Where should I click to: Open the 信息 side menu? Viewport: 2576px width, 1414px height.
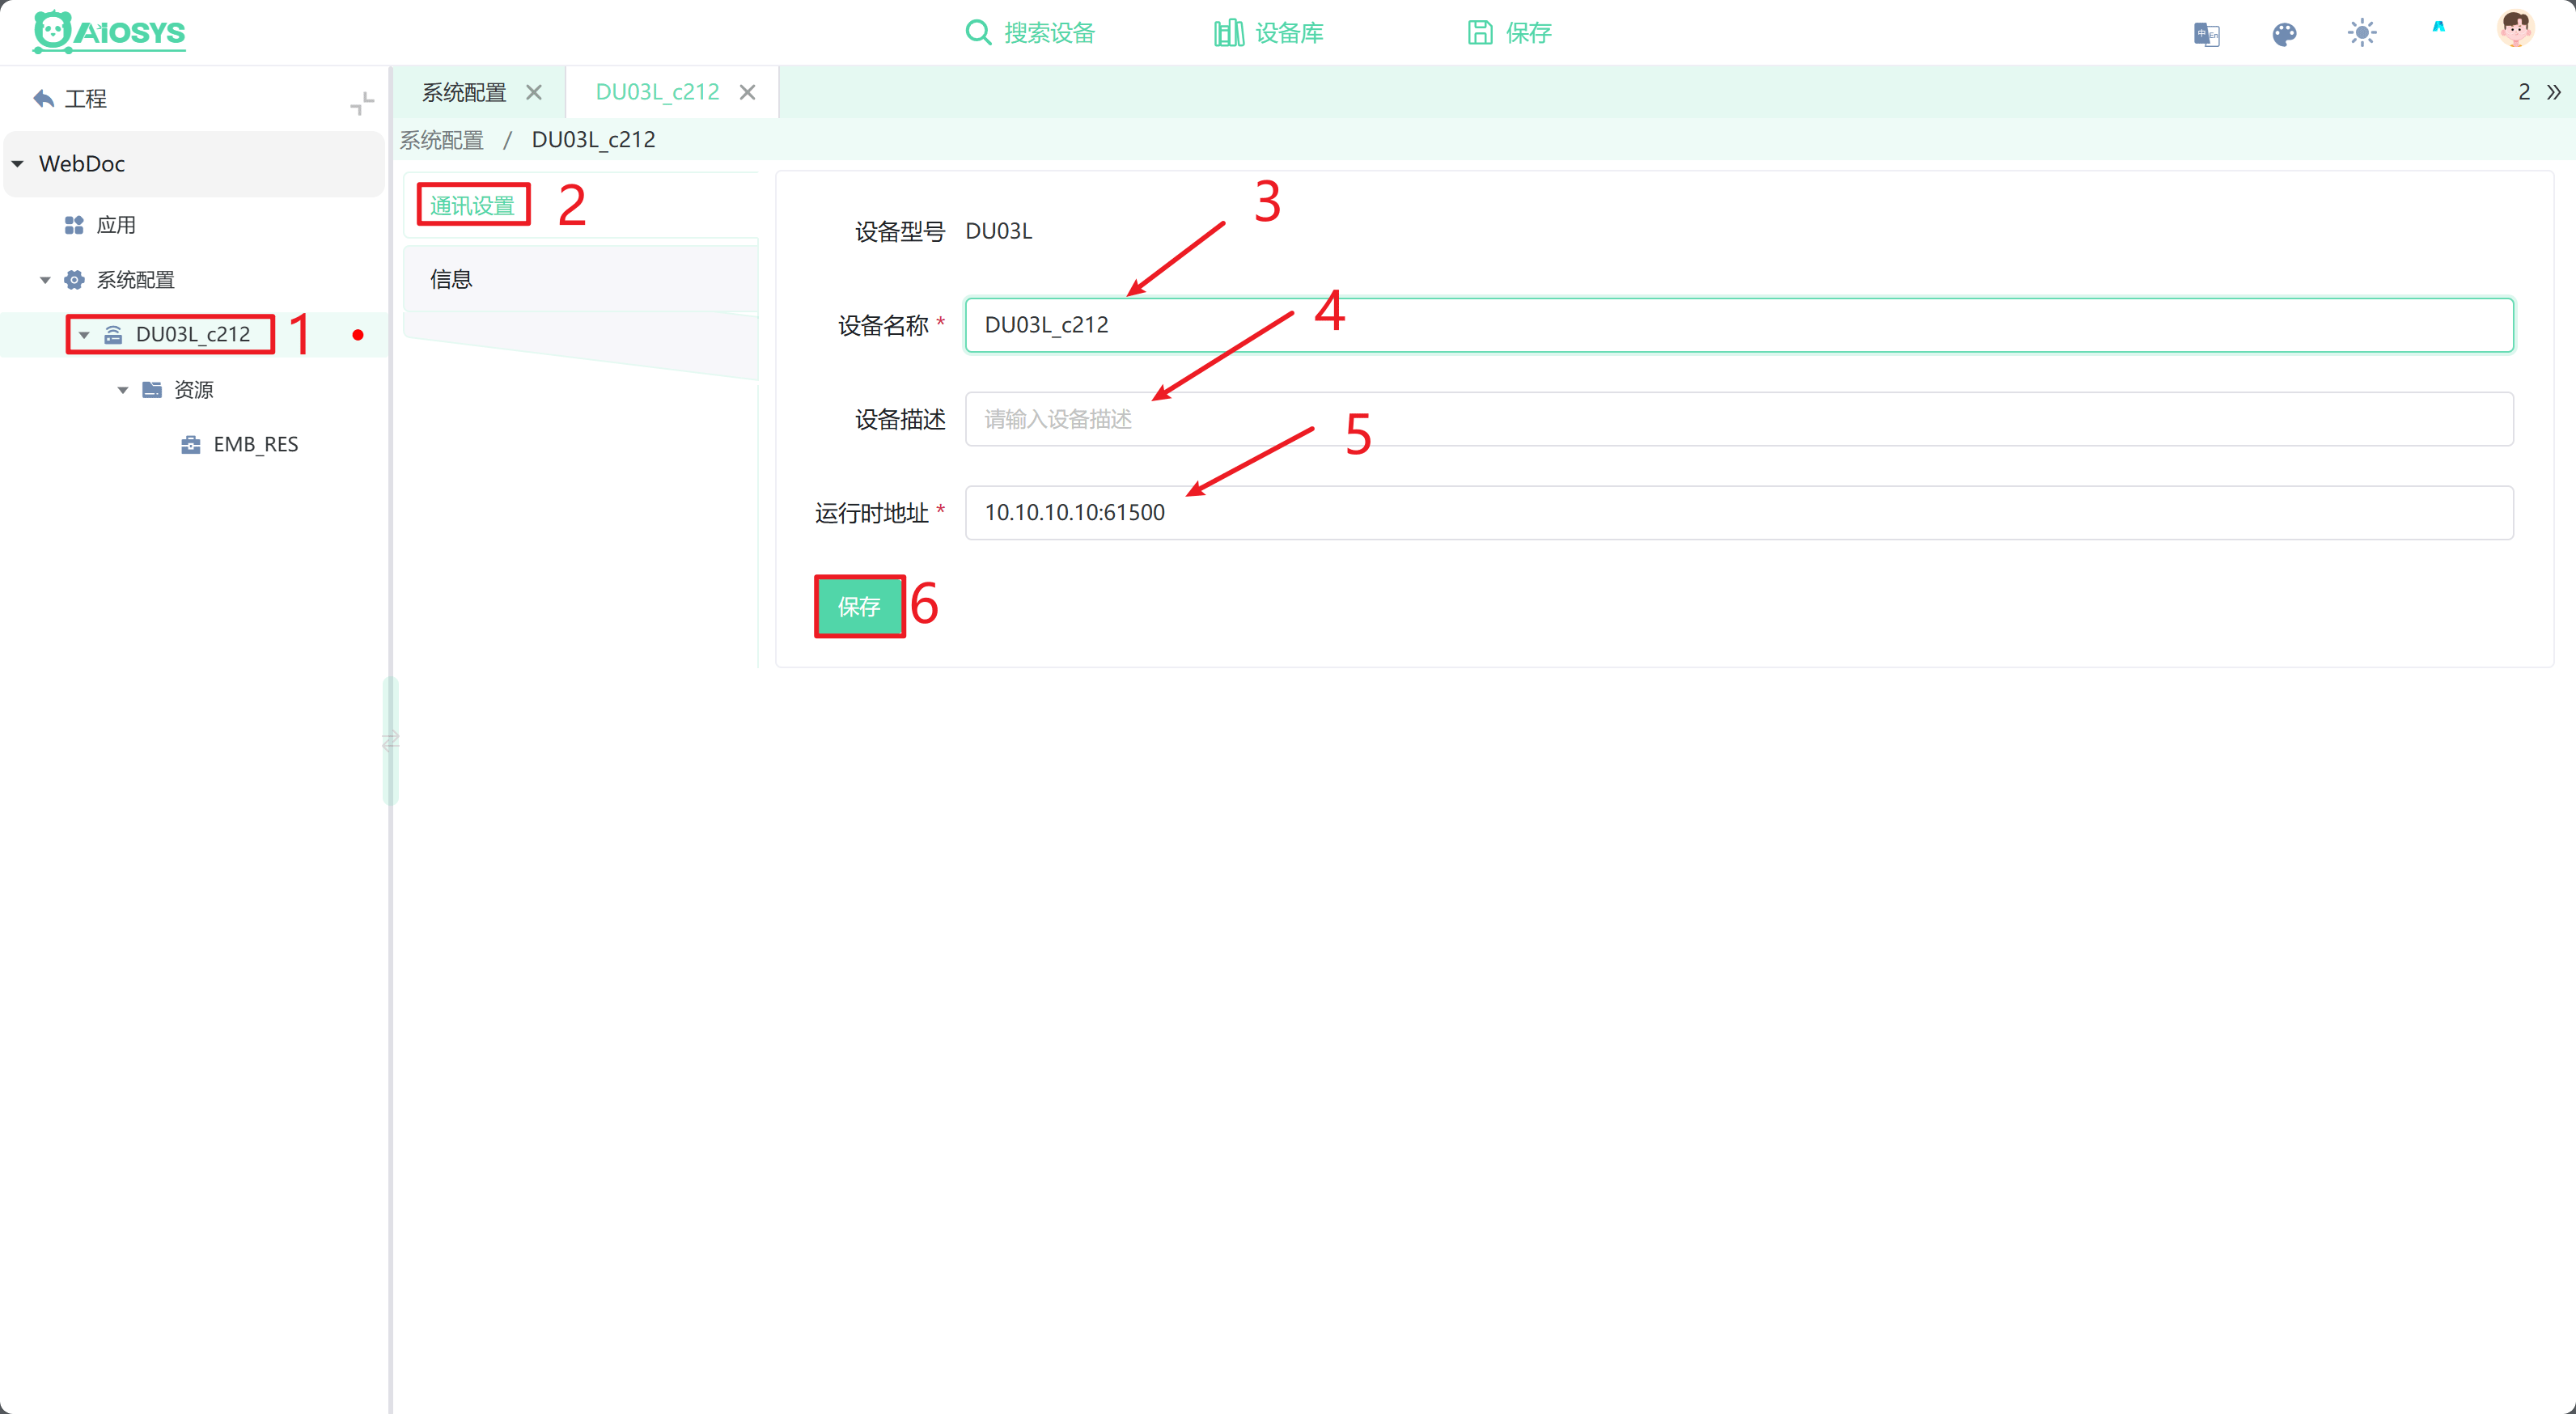580,279
